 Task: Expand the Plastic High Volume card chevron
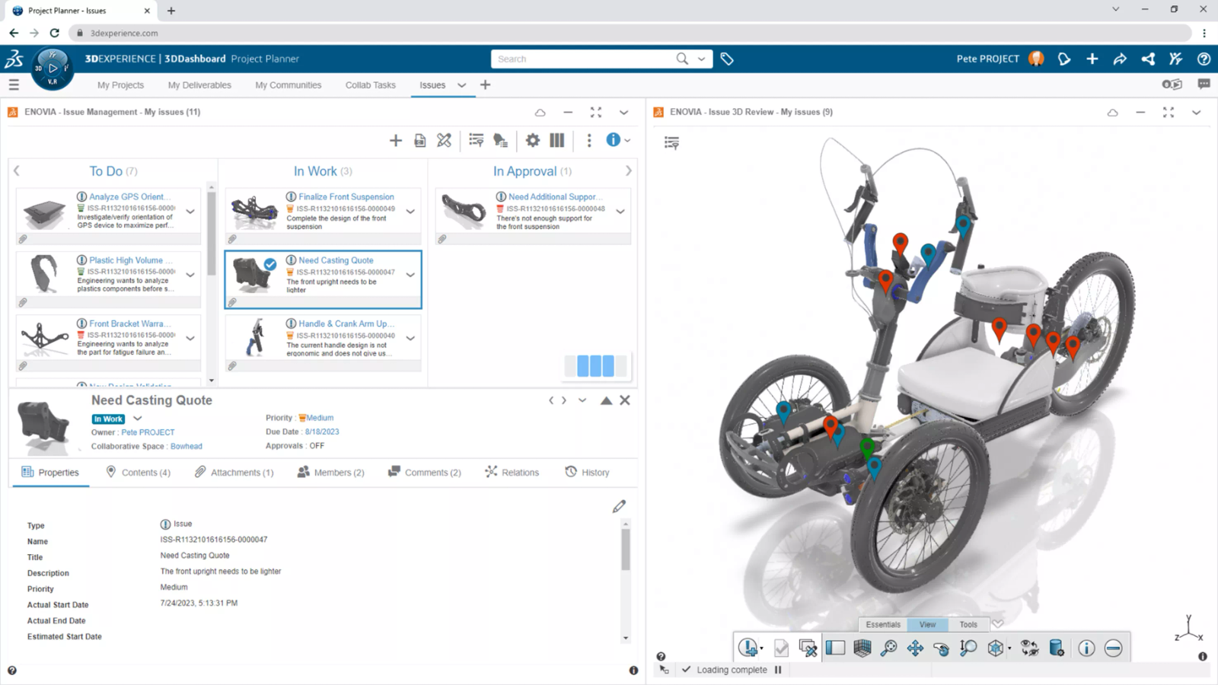coord(190,275)
